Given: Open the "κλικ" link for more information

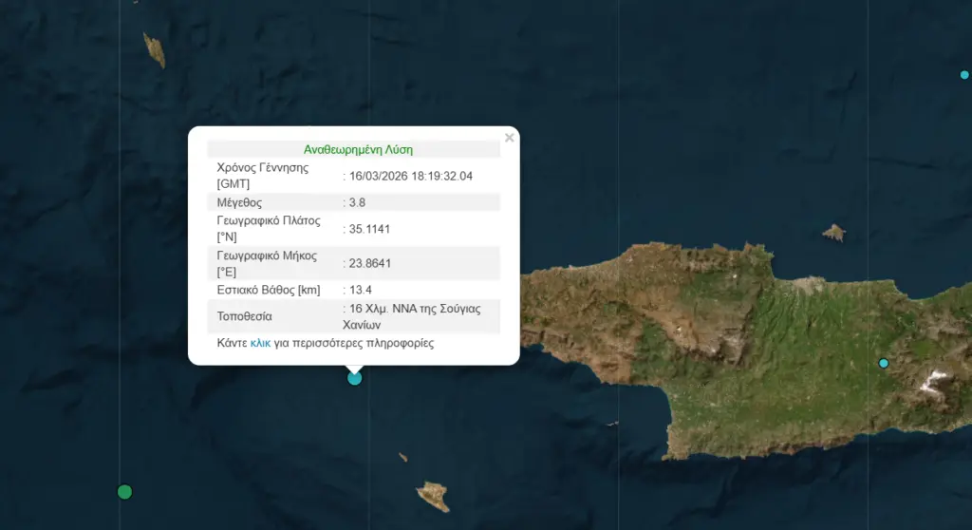Looking at the screenshot, I should point(260,343).
